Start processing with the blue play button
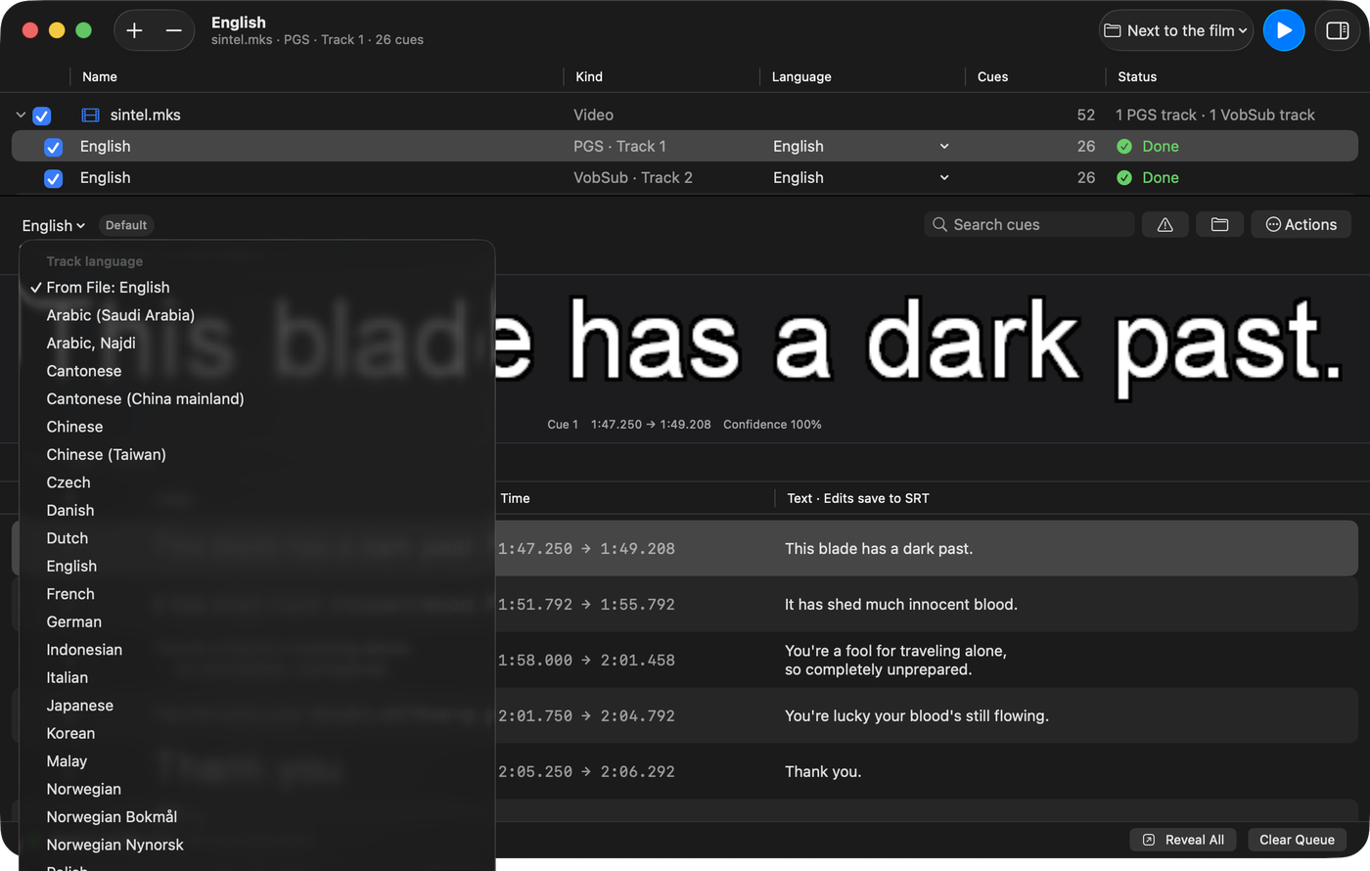This screenshot has width=1370, height=871. click(1284, 30)
